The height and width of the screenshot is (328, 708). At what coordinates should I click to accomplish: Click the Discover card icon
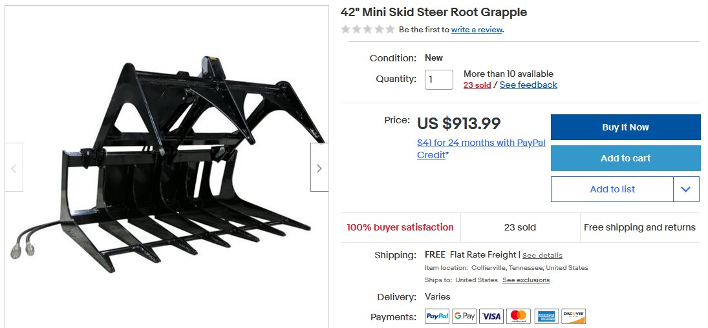(x=574, y=316)
